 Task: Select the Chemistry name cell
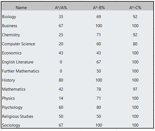(11, 35)
